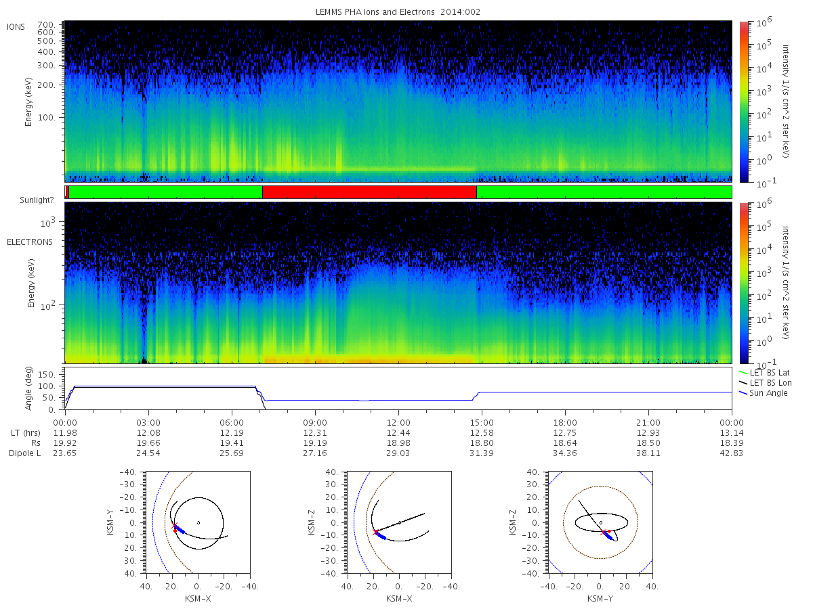
Task: Click the Angle (deg) axis label
Action: (x=30, y=388)
